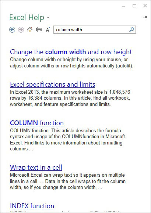Viewport: 151px width, 213px height.
Task: Open Change the column width and row height
Action: click(x=71, y=52)
